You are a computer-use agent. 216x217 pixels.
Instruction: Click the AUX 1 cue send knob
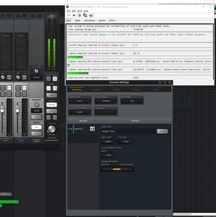pos(3,77)
